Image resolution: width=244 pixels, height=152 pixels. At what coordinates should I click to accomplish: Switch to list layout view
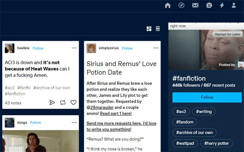[158, 29]
